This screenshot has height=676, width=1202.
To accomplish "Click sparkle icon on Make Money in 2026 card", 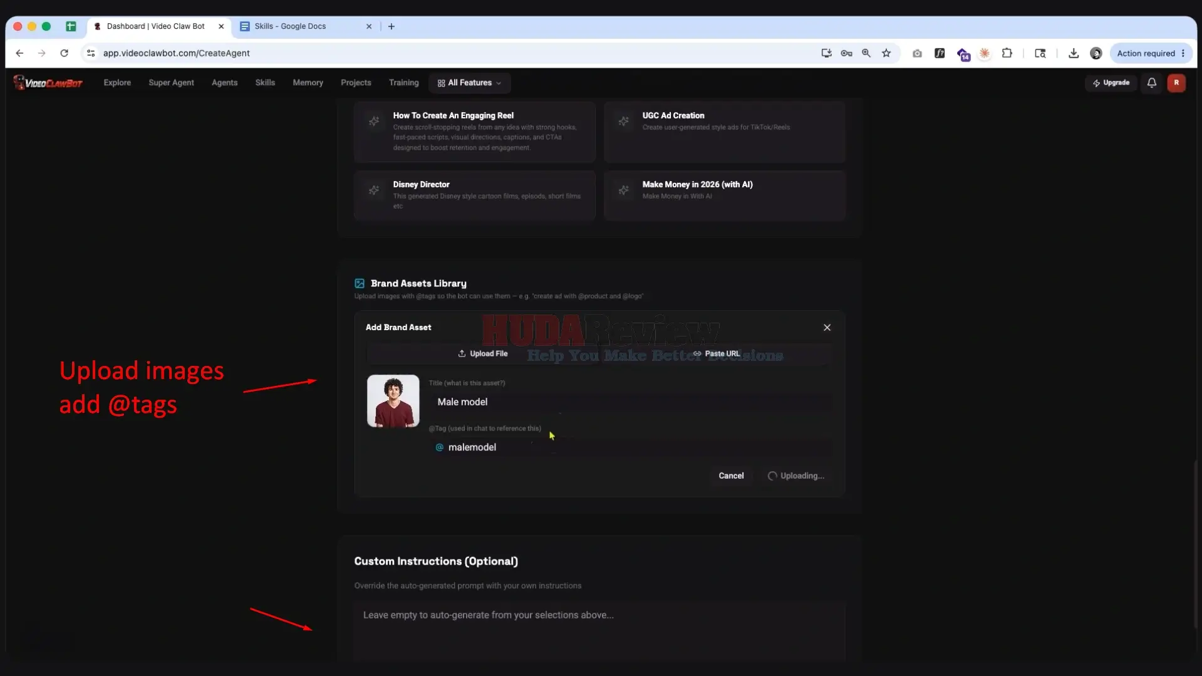I will pyautogui.click(x=623, y=190).
